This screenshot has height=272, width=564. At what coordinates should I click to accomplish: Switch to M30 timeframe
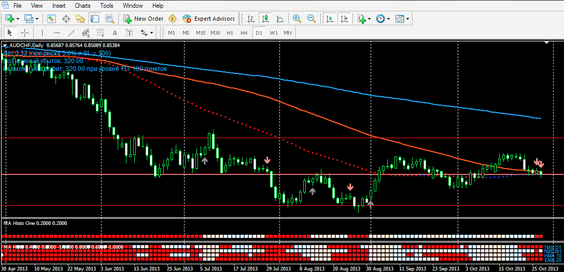(x=215, y=33)
